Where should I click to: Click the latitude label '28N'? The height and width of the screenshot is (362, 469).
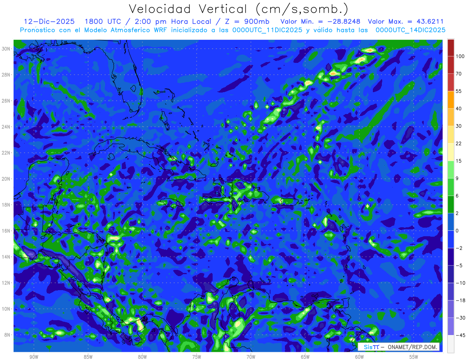[7, 75]
